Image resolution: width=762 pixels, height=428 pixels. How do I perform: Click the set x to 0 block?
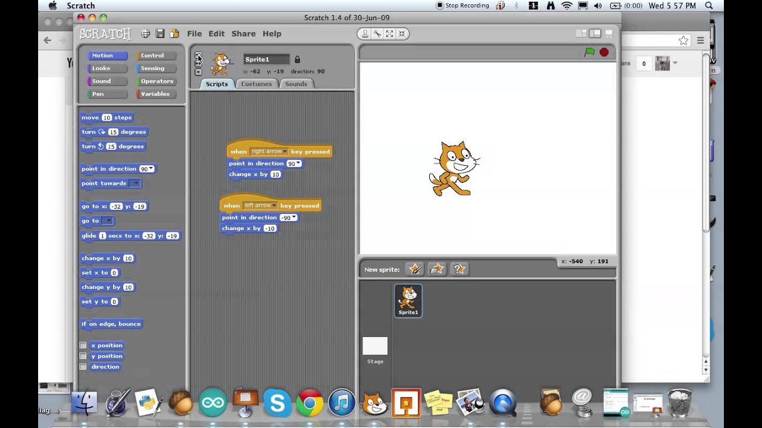click(x=100, y=273)
